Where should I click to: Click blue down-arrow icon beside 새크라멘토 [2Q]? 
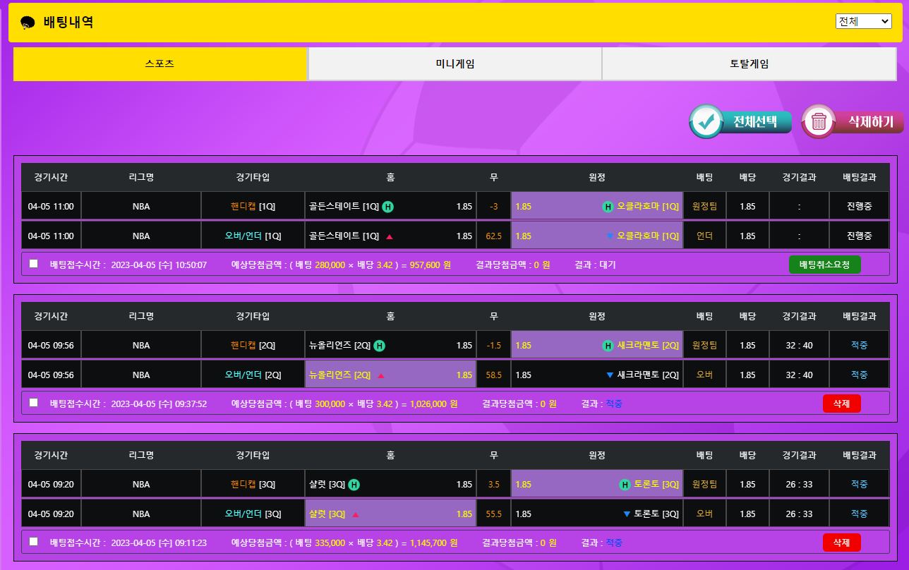(610, 375)
